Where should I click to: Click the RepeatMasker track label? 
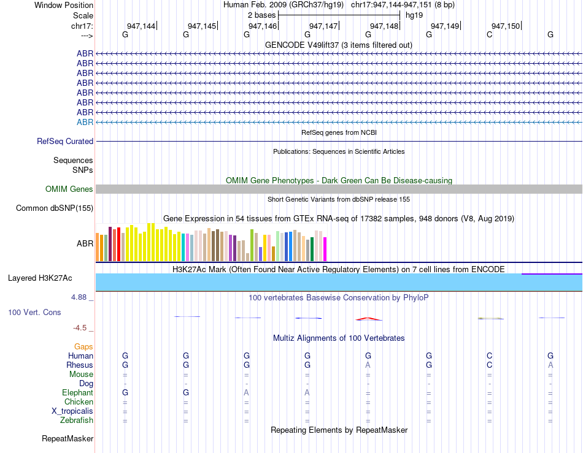pyautogui.click(x=68, y=438)
